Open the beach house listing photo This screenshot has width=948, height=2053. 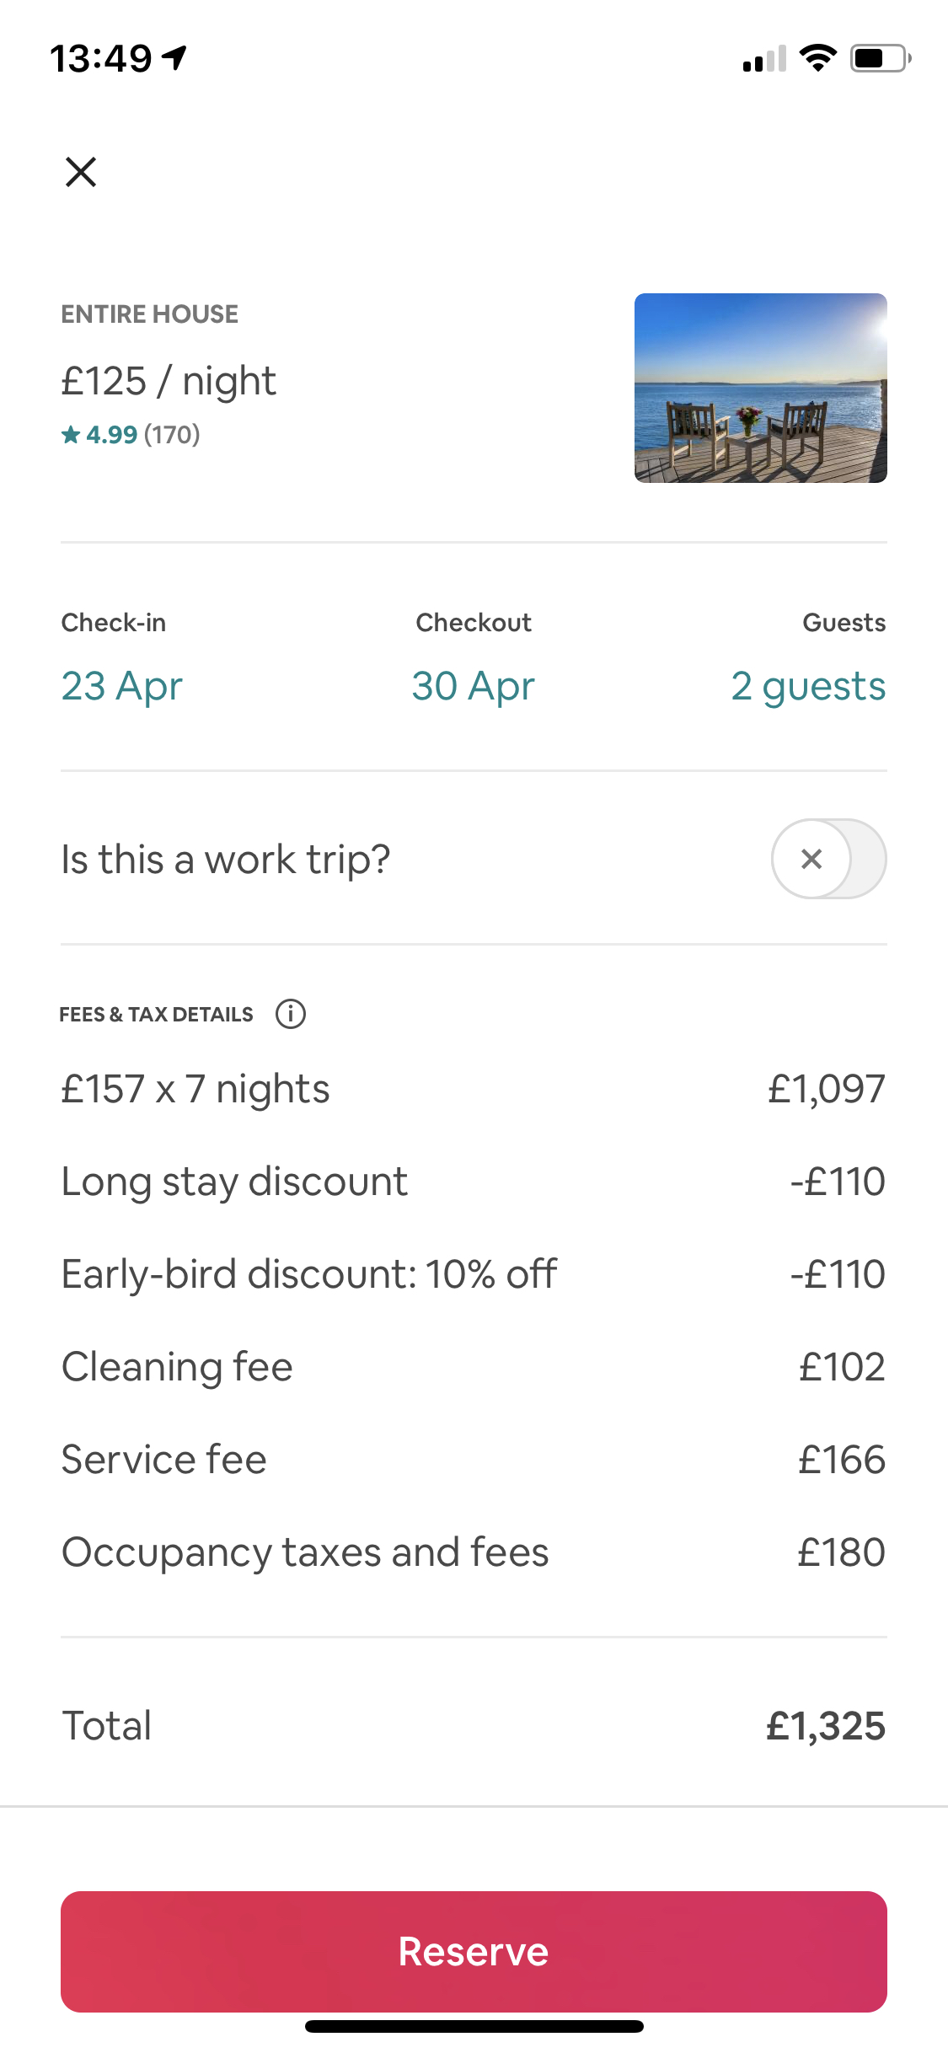coord(760,388)
